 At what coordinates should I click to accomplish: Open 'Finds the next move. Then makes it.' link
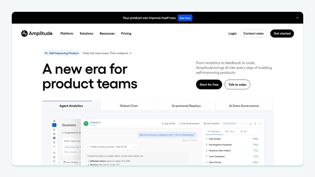coord(107,53)
